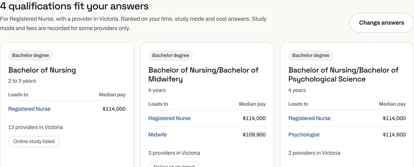Click Bachelor degree badge on Psychological Science card
The image size is (414, 167).
click(x=311, y=56)
